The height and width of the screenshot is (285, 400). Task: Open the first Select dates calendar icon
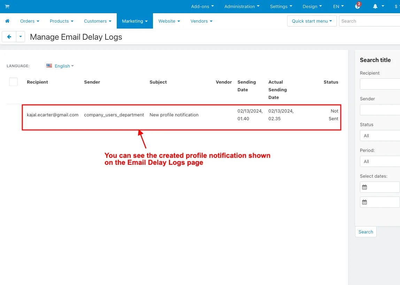(364, 187)
